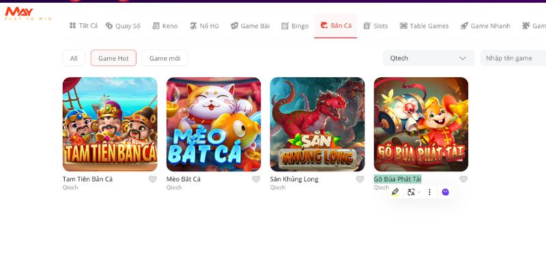This screenshot has height=273, width=546.
Task: Click the Nhập tên game search field
Action: click(513, 58)
